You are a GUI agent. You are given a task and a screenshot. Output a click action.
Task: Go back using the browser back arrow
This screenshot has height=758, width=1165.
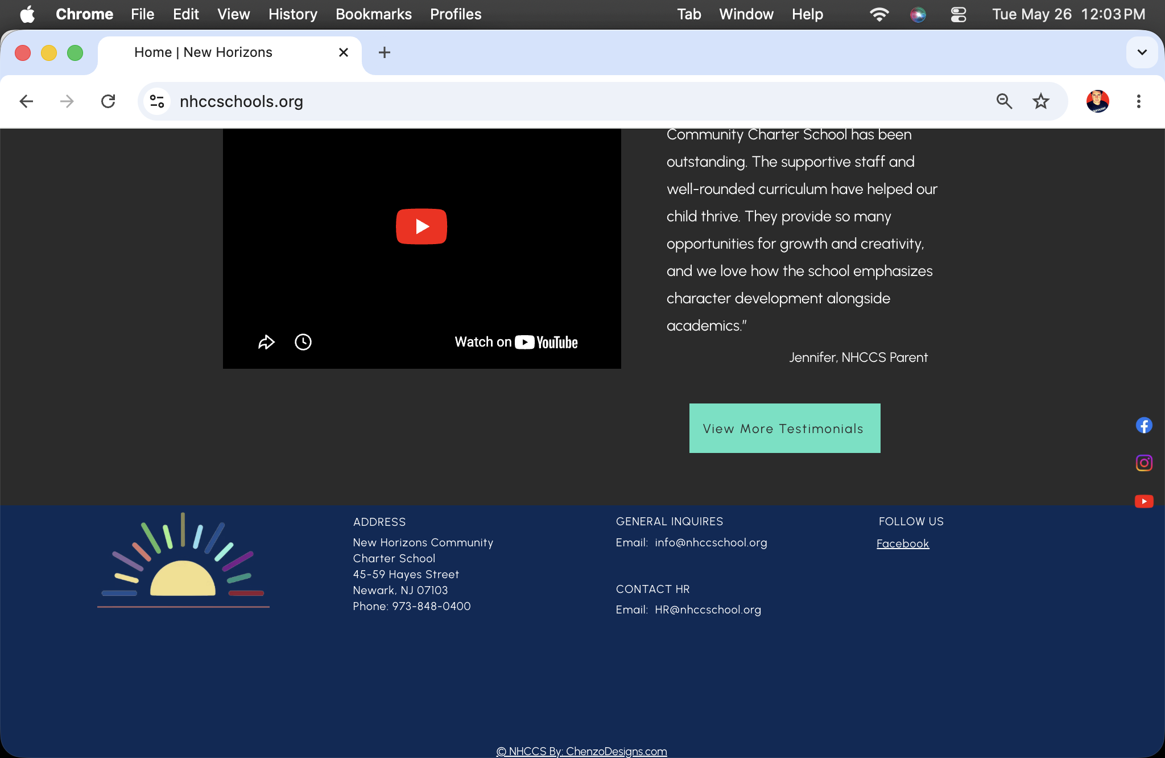(x=26, y=101)
